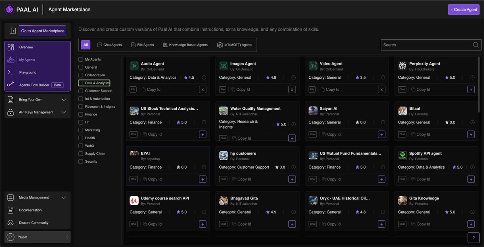Click the Images Agent thumbnail icon
Screen dimensions: 484x247
[x=224, y=66]
